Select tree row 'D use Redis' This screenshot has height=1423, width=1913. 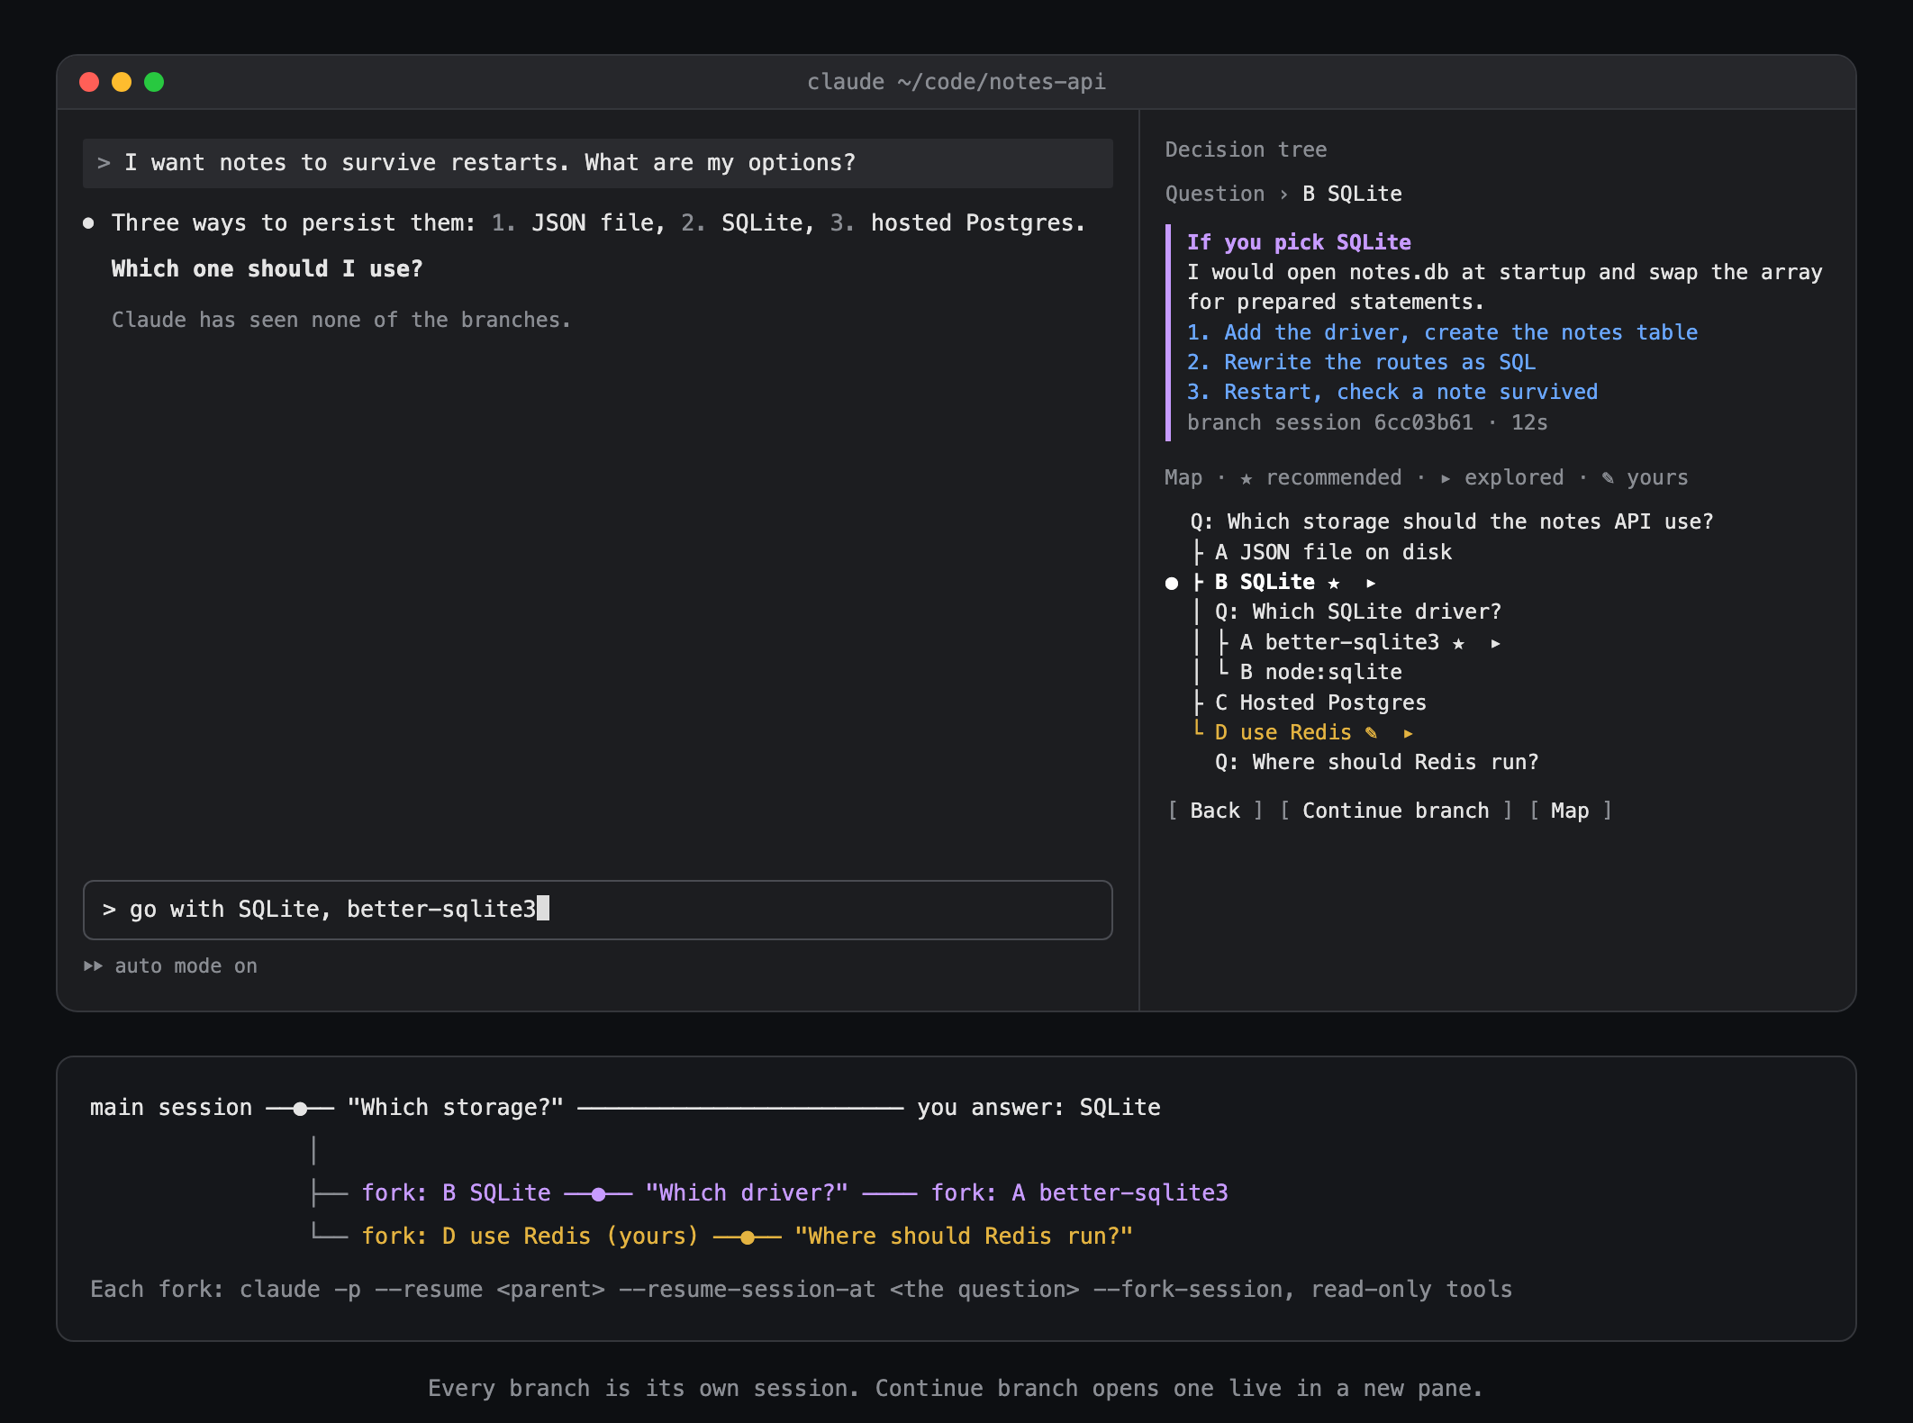click(1283, 732)
